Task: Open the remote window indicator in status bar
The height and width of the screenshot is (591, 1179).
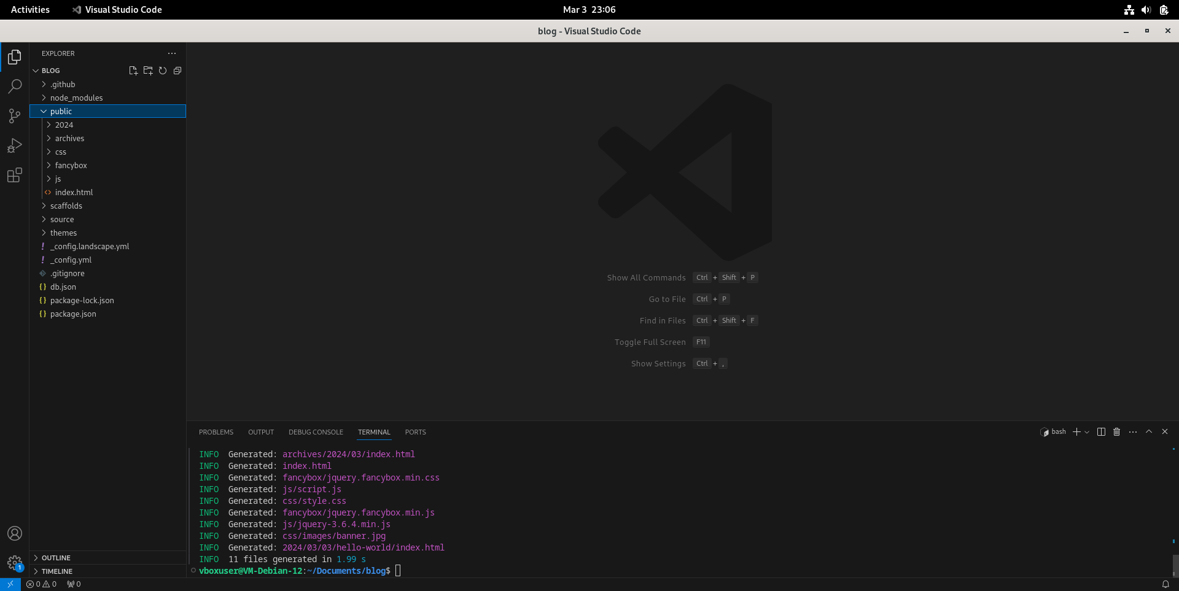Action: [10, 584]
